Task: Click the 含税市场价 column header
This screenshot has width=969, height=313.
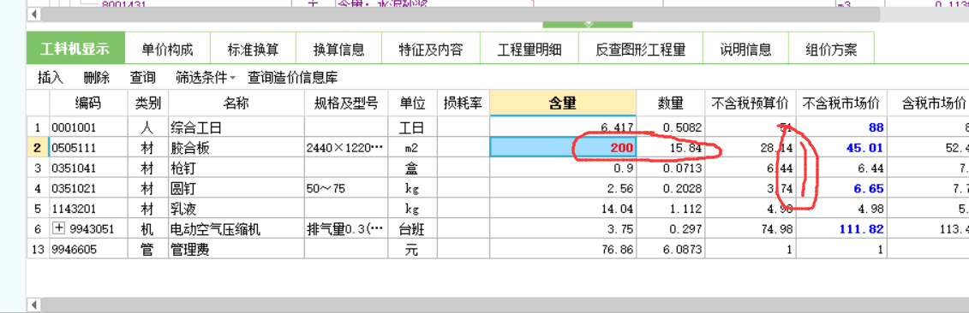Action: 929,103
